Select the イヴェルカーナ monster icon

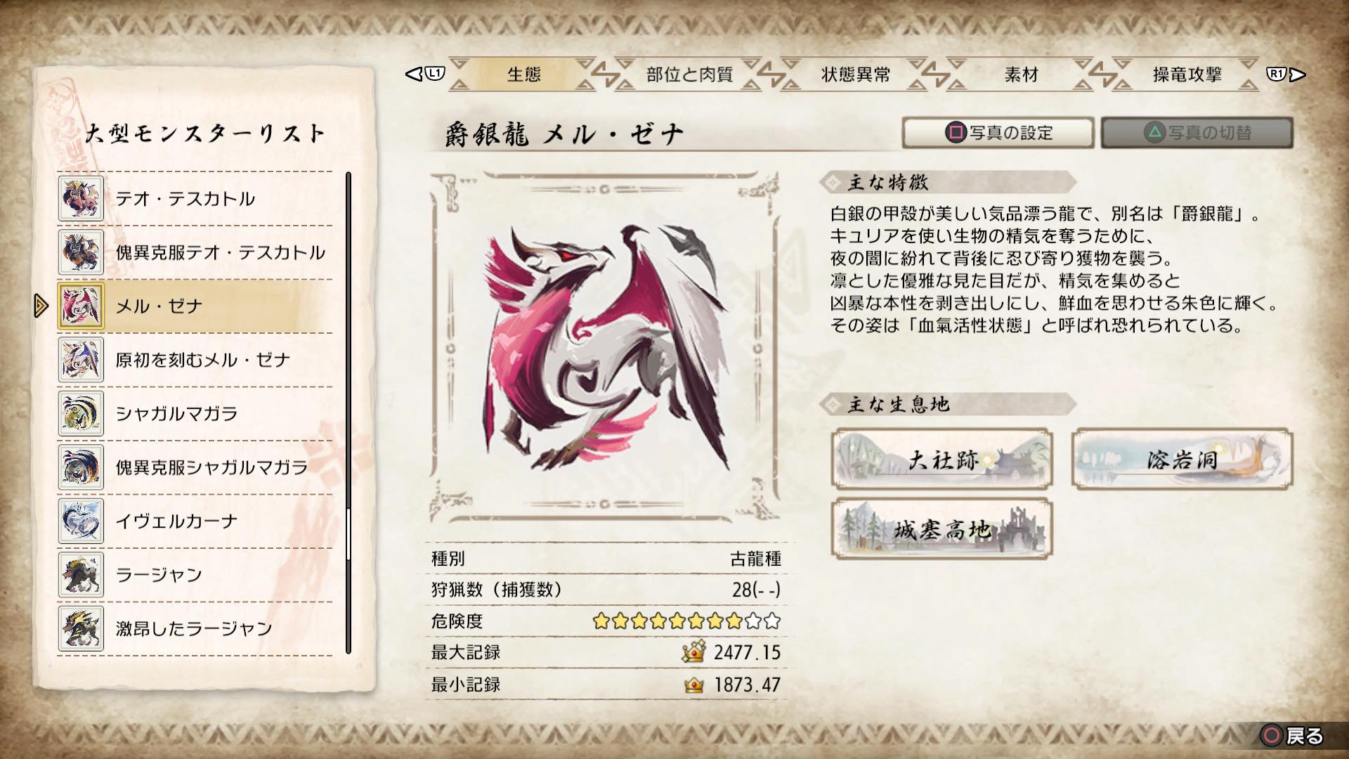tap(81, 521)
